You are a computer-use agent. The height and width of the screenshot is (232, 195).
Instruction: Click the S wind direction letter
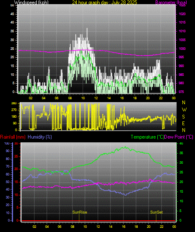click(183, 117)
